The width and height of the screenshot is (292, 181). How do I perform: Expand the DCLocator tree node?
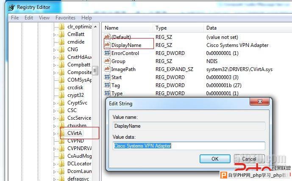point(54,164)
